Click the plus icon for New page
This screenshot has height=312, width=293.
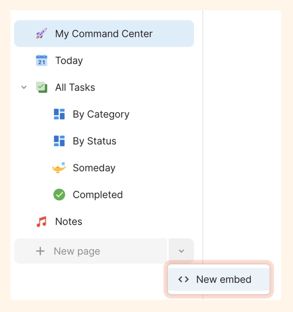[x=40, y=251]
